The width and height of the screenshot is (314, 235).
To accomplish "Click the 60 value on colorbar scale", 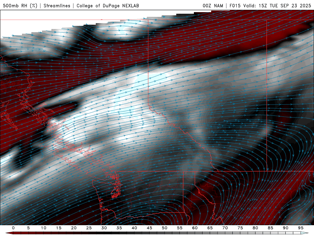I will pos(195,228).
